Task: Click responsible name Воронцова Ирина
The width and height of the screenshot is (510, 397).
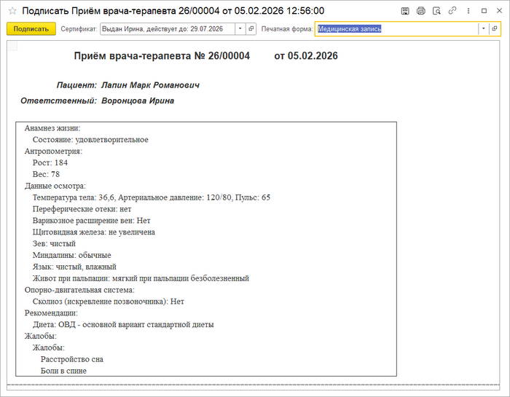Action: coord(138,101)
